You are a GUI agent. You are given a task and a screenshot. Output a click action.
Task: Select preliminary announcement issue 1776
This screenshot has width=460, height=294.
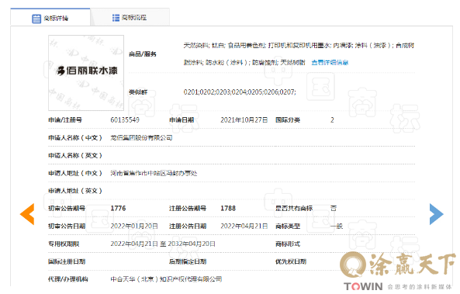tap(118, 209)
